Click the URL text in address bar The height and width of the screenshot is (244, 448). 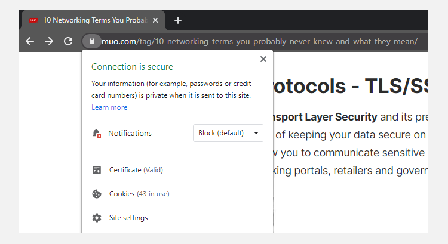click(x=259, y=41)
